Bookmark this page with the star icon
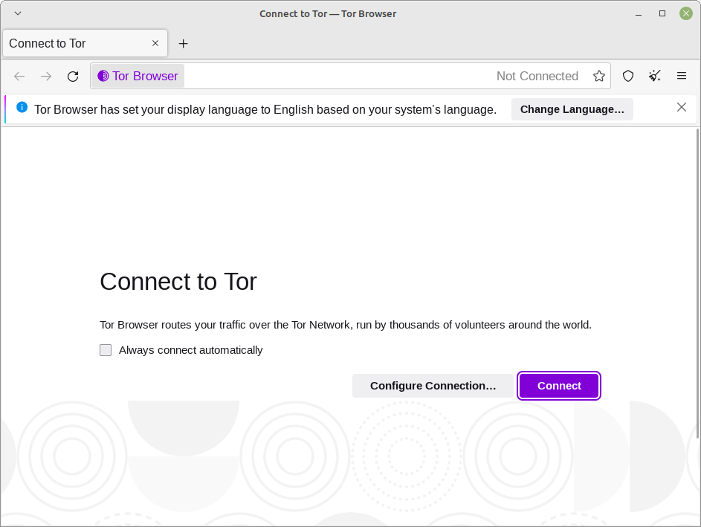This screenshot has width=701, height=527. (598, 76)
